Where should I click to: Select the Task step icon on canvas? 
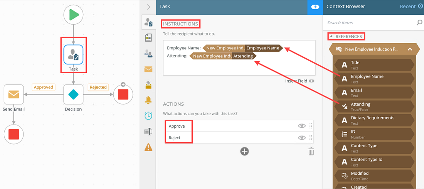[x=73, y=54]
